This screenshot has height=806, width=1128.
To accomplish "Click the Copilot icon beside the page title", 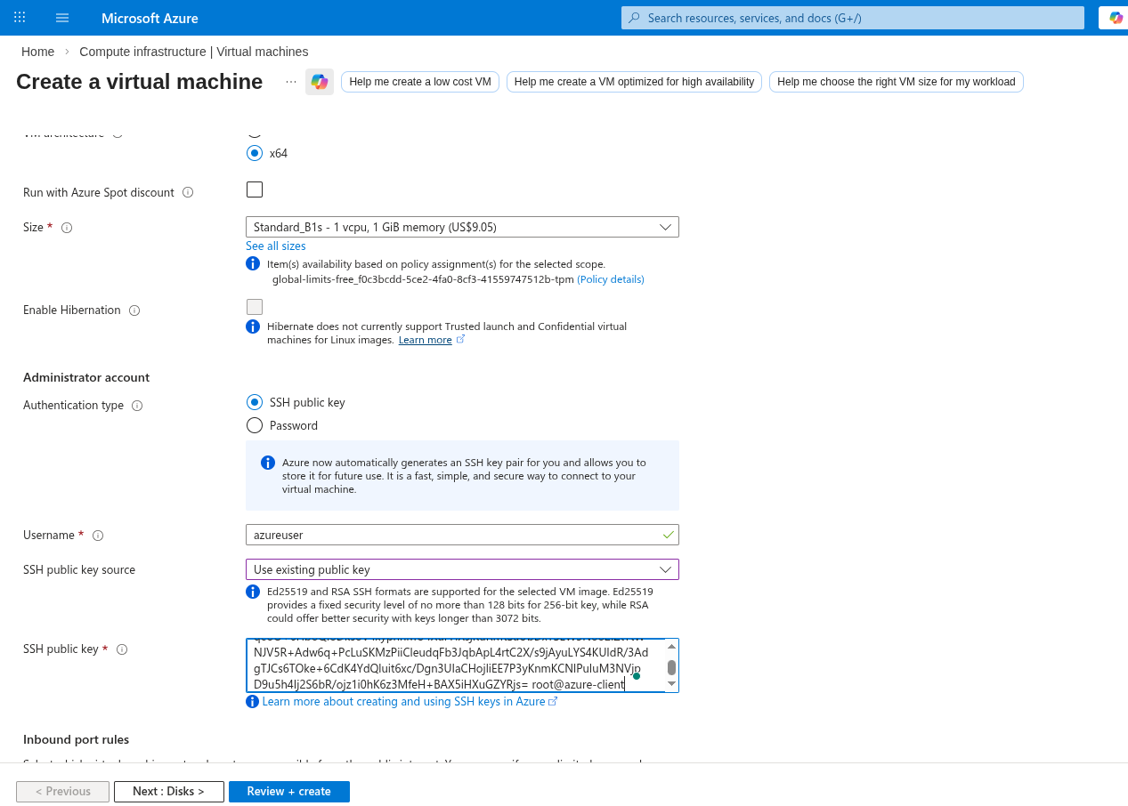I will 319,82.
